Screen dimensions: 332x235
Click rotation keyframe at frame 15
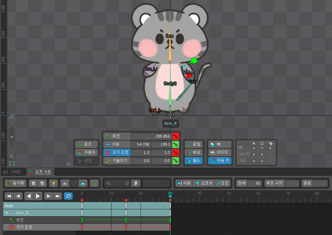[126, 220]
